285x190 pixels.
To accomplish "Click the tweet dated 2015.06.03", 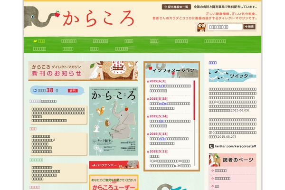I will coord(232,100).
